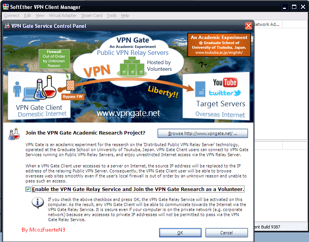Click the blue person icon in banner
The image size is (309, 242).
click(17, 89)
